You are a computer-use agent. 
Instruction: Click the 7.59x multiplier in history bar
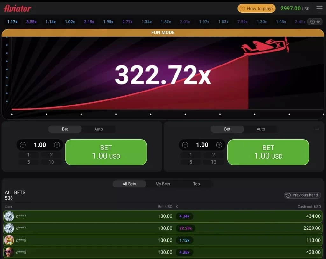tap(242, 22)
